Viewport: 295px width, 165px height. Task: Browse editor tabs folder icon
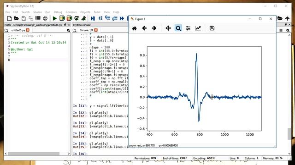6,30
